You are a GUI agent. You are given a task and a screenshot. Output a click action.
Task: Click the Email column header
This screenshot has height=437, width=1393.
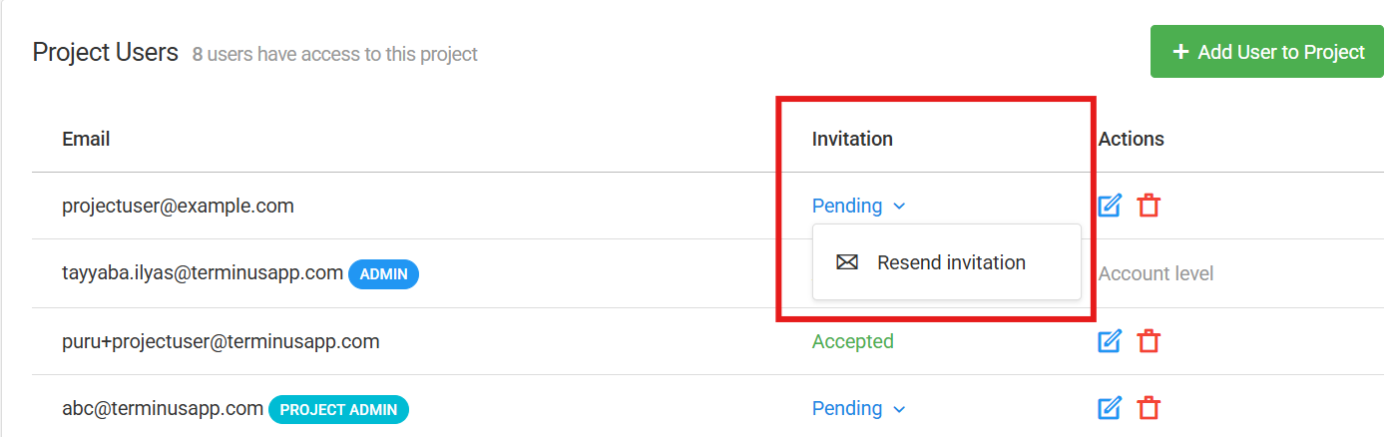point(86,139)
